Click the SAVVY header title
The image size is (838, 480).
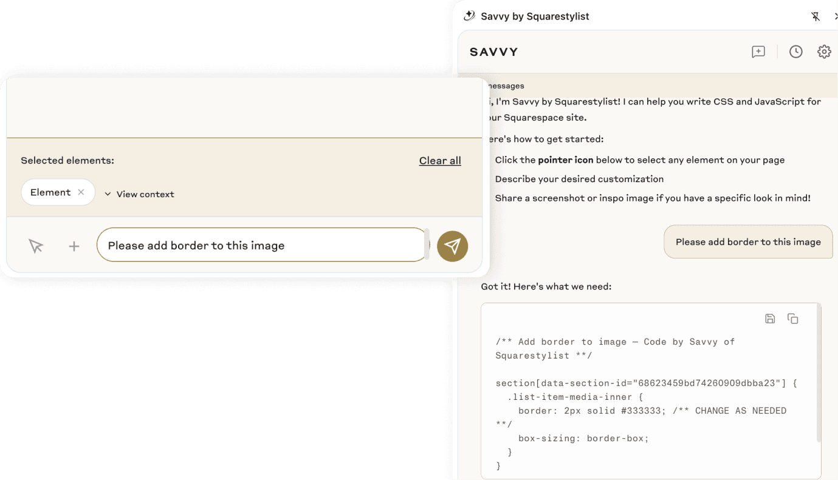493,52
